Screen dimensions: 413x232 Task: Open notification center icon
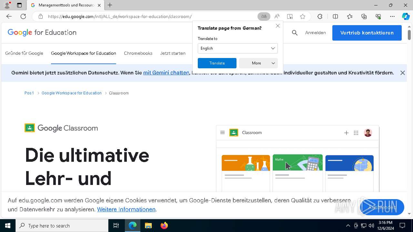tap(402, 226)
